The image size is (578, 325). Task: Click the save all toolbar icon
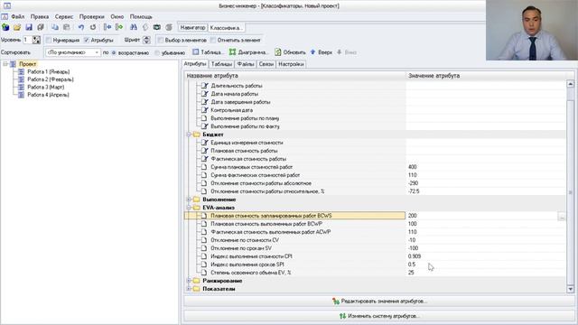coord(41,27)
